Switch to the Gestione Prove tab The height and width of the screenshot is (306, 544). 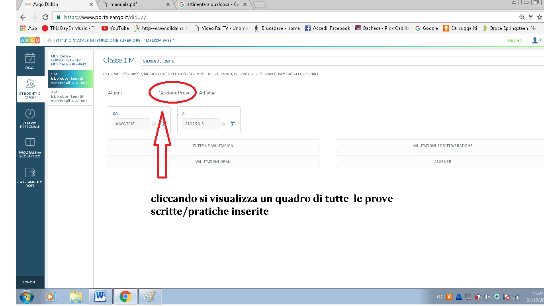(174, 93)
